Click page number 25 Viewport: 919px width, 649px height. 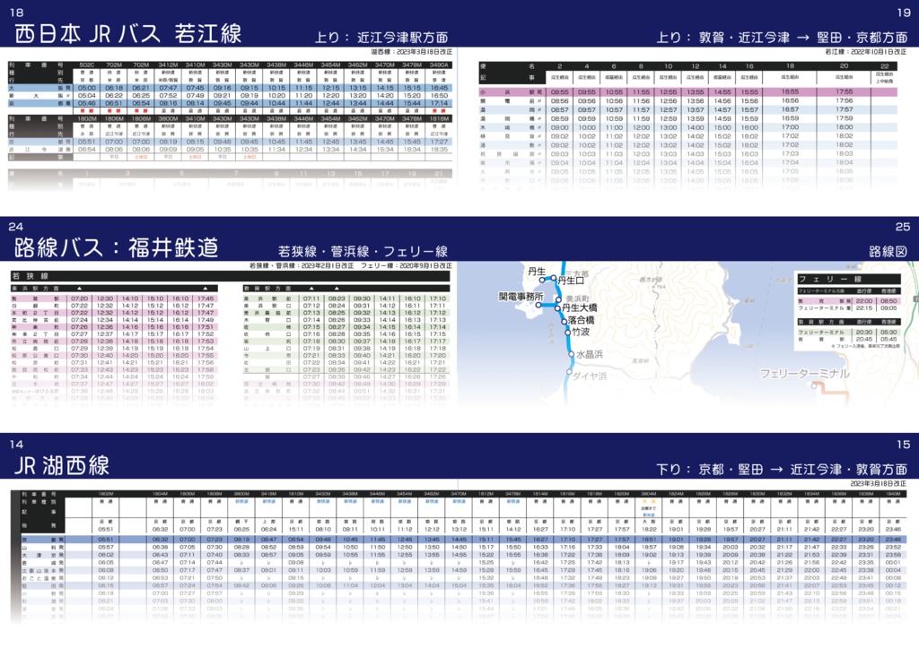(x=903, y=227)
